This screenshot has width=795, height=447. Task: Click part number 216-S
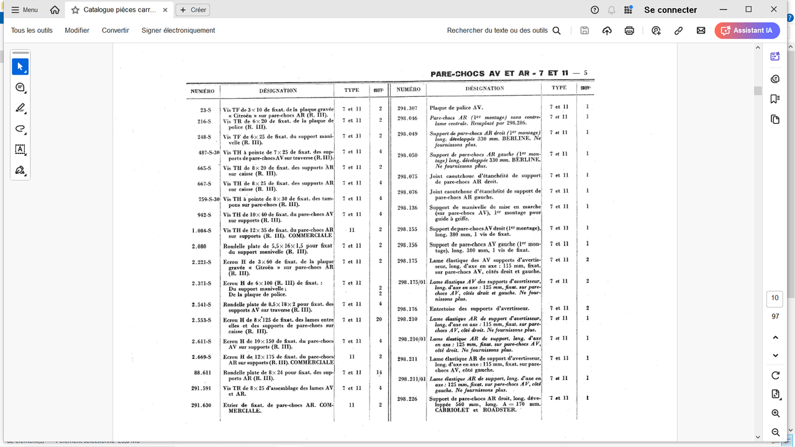[204, 122]
